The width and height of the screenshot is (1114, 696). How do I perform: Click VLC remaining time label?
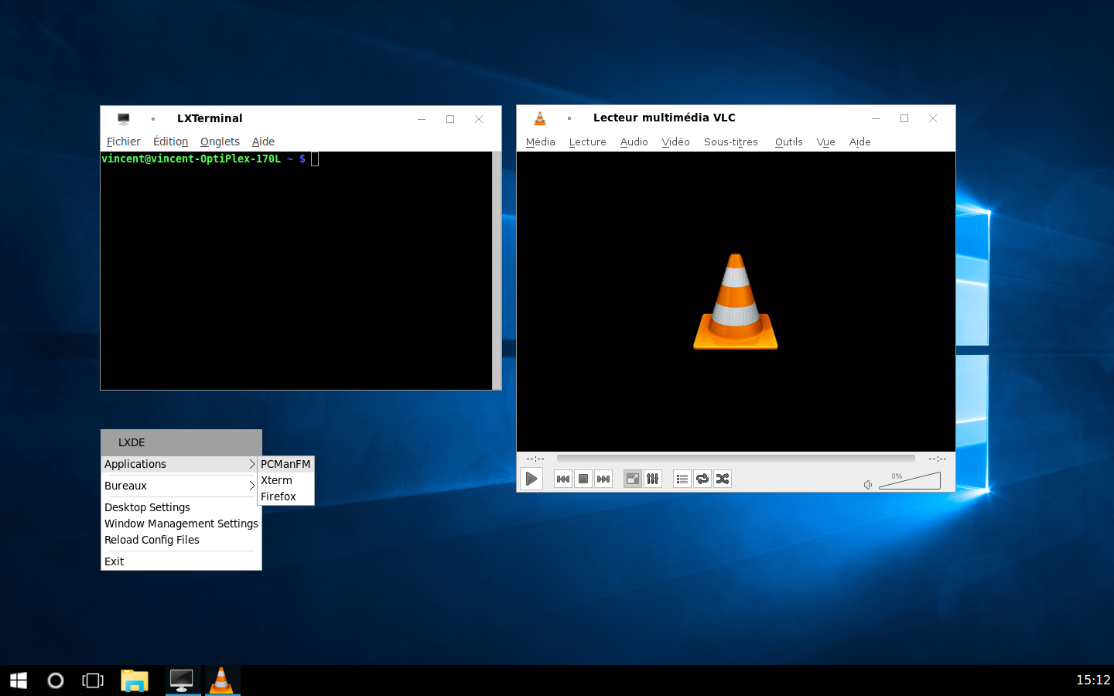tap(937, 459)
